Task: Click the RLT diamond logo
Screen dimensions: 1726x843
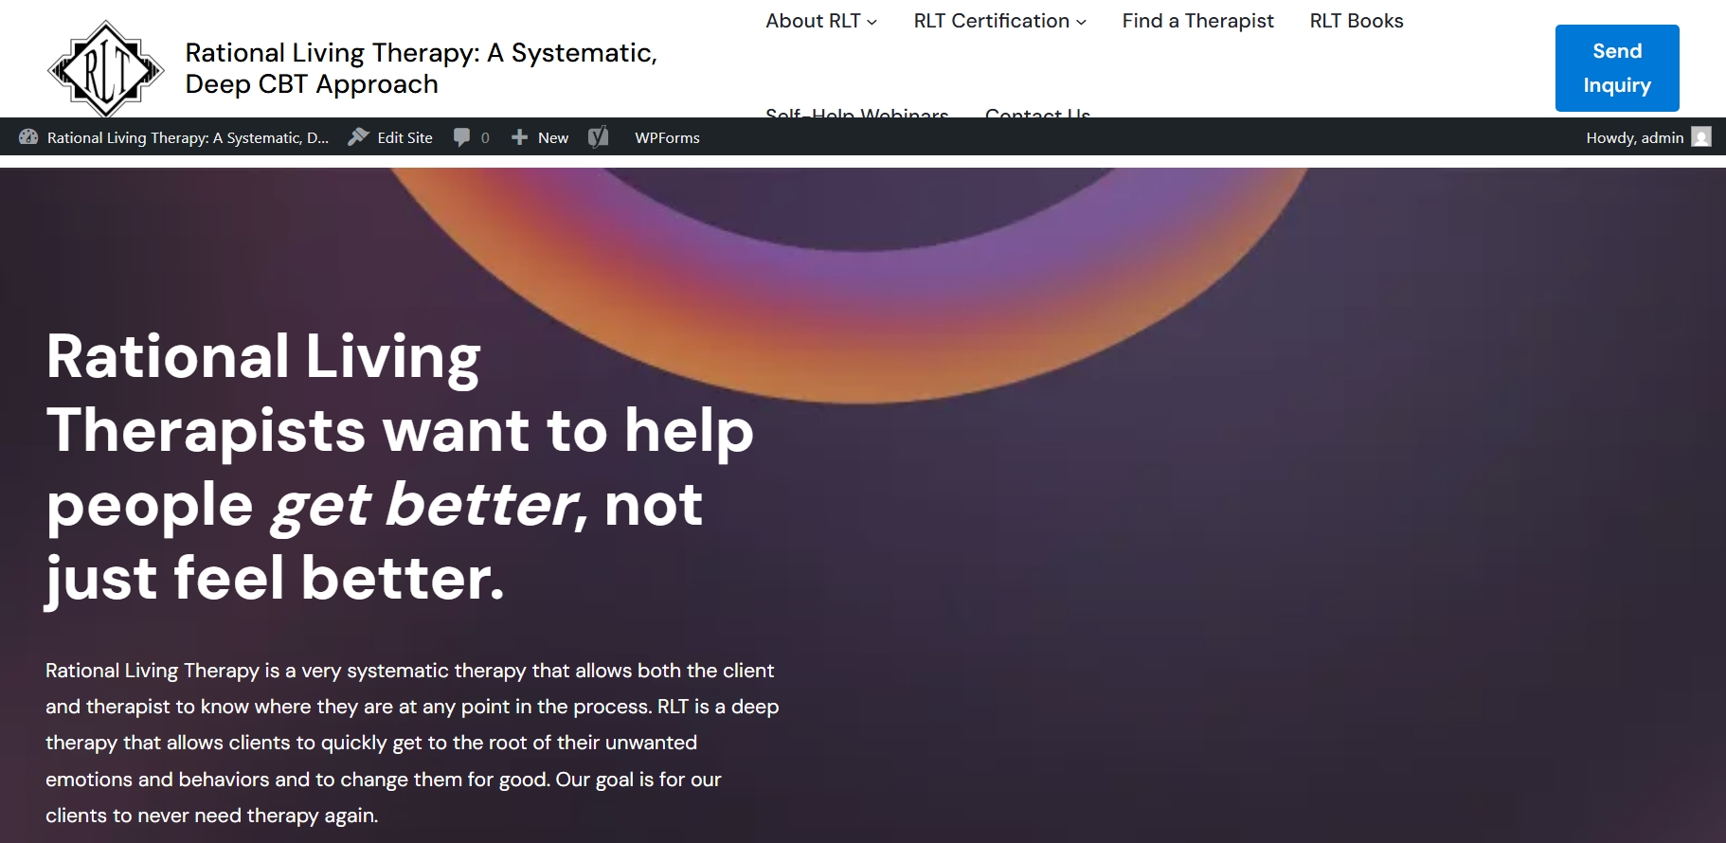Action: pyautogui.click(x=105, y=69)
